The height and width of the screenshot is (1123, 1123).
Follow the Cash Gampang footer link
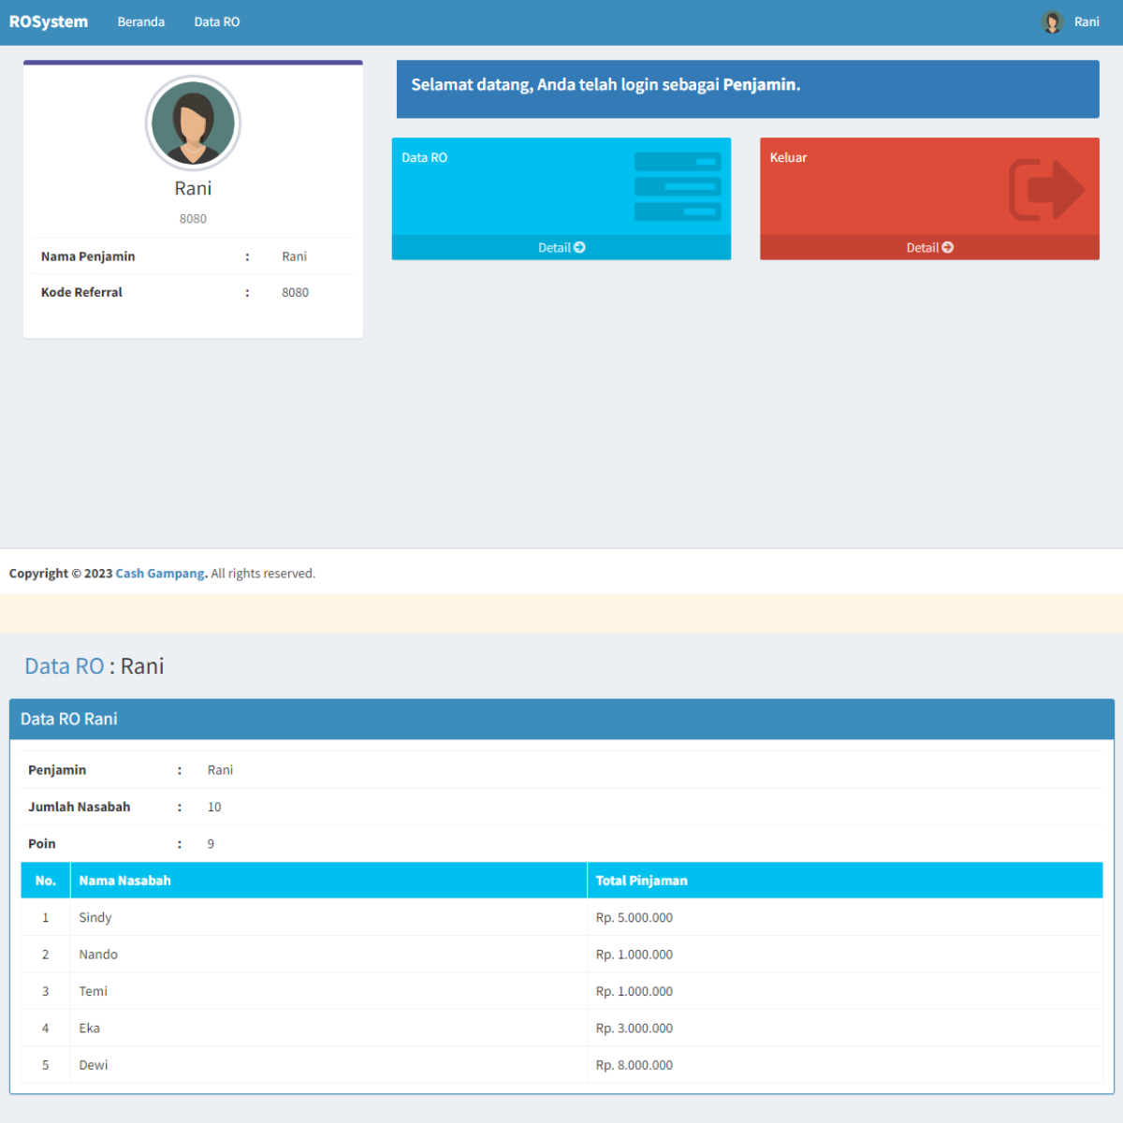[160, 574]
